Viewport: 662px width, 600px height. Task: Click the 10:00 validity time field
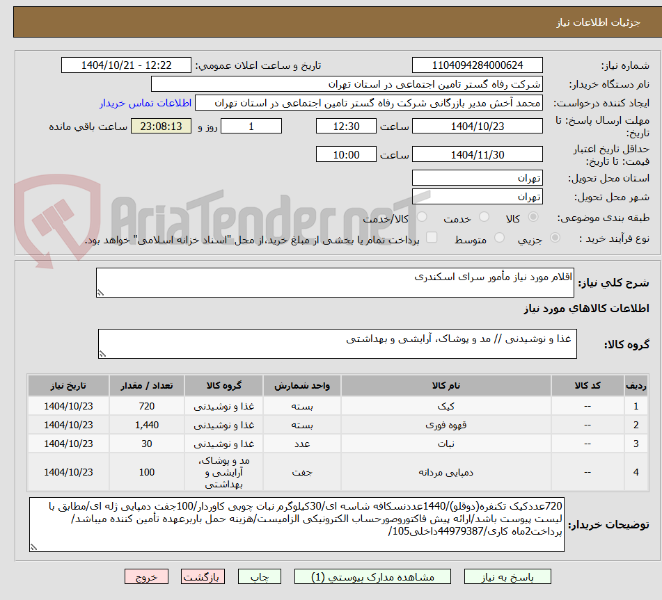[x=346, y=154]
